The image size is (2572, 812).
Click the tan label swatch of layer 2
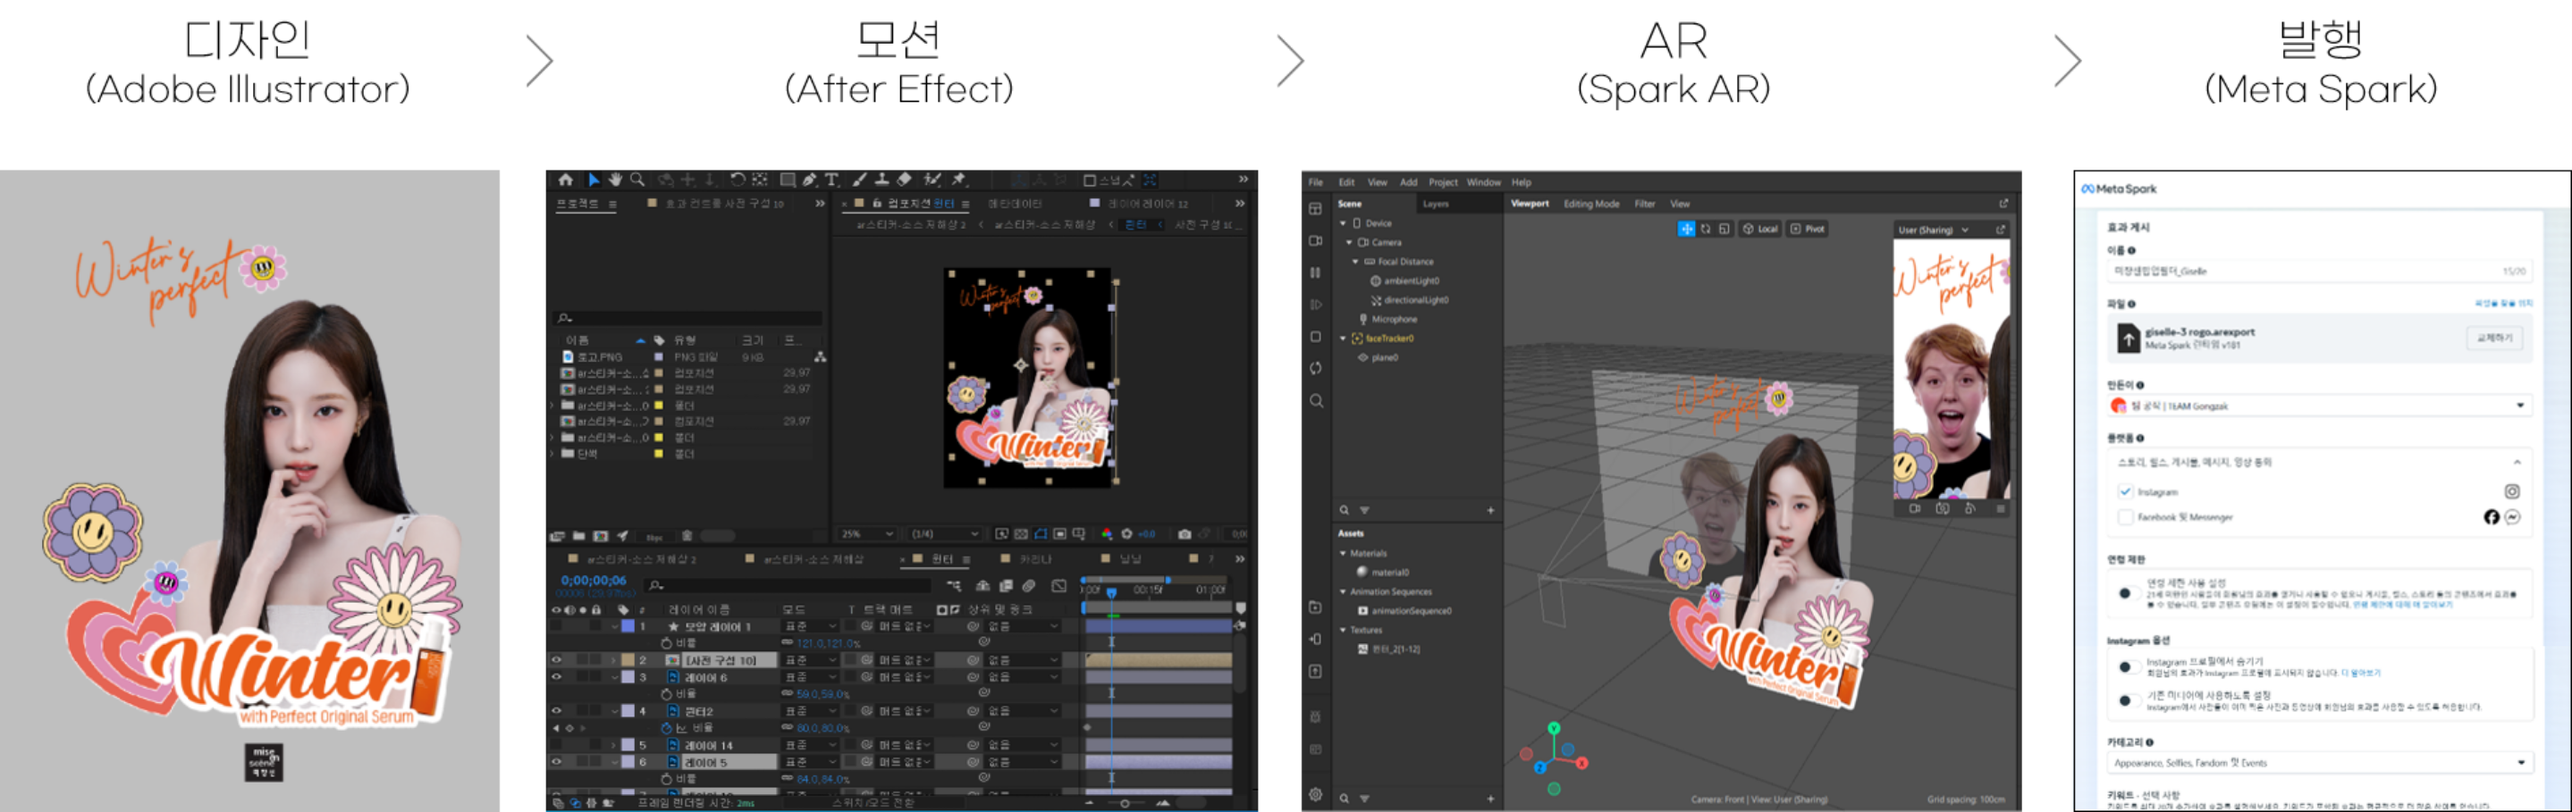click(628, 660)
